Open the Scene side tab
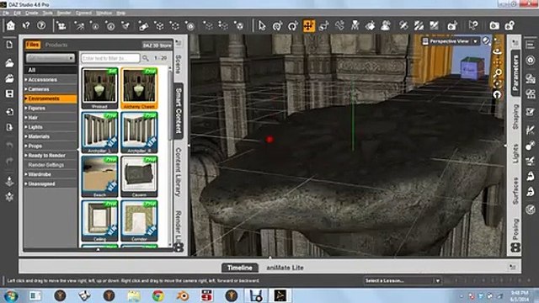The image size is (539, 303). tap(179, 64)
